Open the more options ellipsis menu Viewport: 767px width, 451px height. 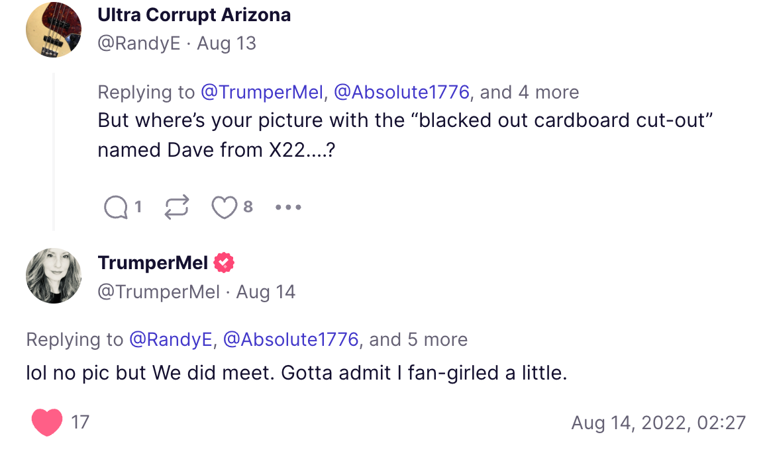tap(288, 206)
